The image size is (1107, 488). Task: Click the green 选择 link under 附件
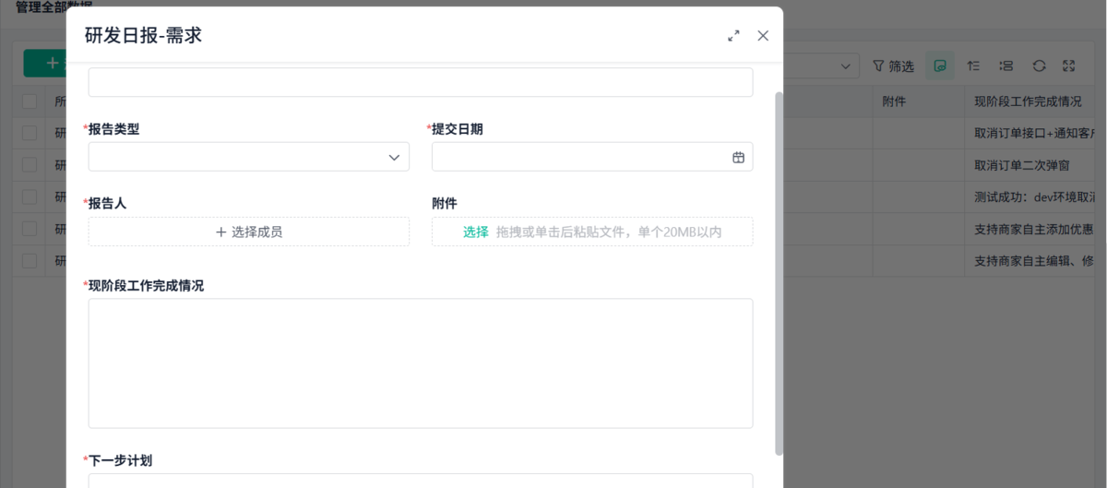click(475, 232)
